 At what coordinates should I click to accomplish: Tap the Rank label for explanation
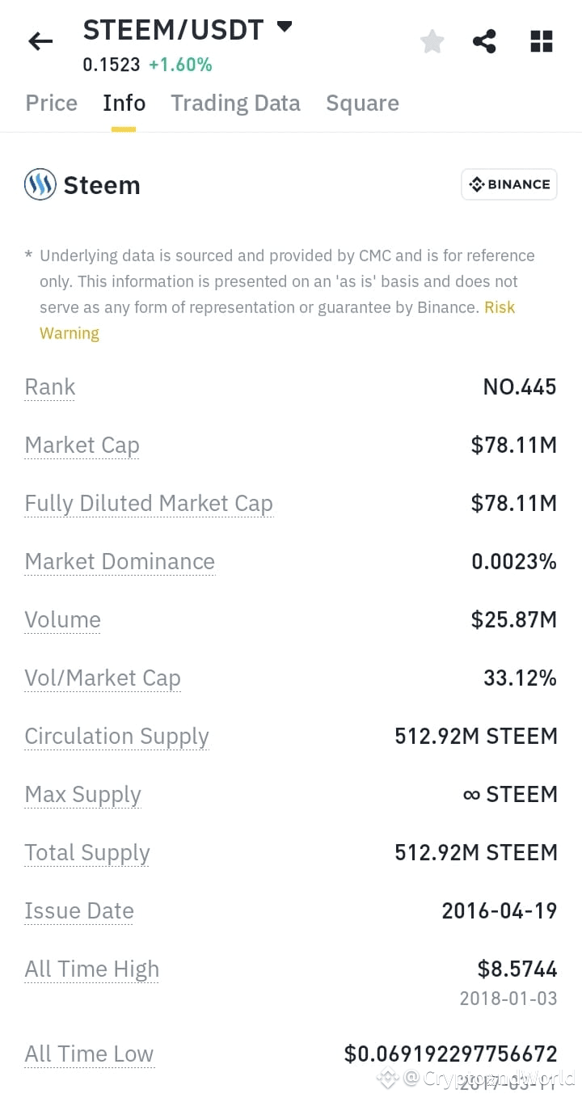pyautogui.click(x=50, y=387)
